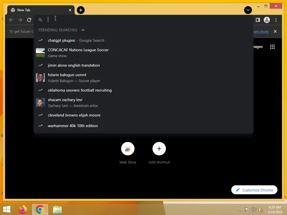Click the CONCACAF stadium thumbnail
This screenshot has height=215, width=287.
tap(40, 53)
